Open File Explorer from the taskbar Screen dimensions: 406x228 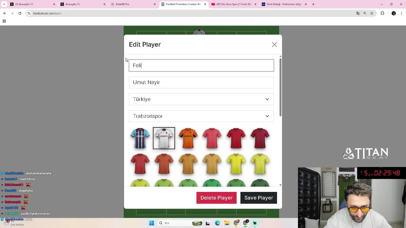click(227, 223)
